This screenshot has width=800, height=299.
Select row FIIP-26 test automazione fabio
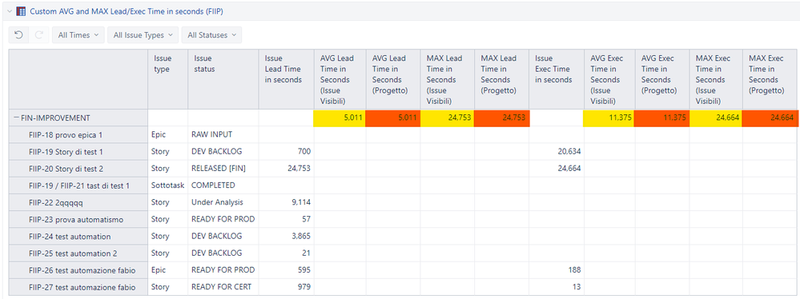pyautogui.click(x=78, y=270)
